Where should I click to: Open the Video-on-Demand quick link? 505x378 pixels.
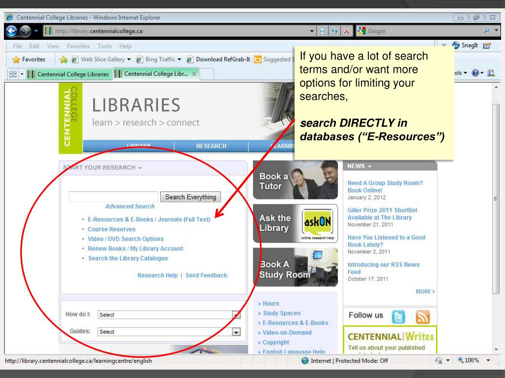[287, 332]
